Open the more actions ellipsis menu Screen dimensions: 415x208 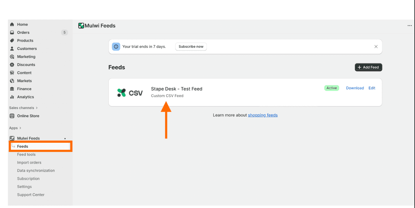coord(409,26)
